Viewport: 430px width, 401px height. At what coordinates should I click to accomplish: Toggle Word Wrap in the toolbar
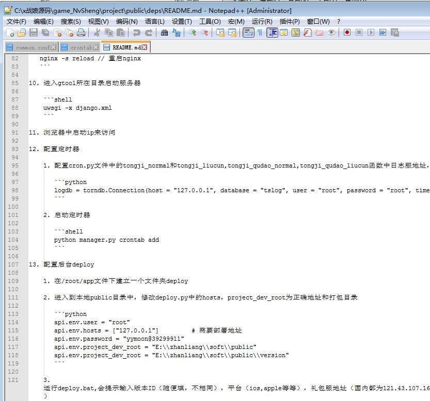[x=248, y=32]
